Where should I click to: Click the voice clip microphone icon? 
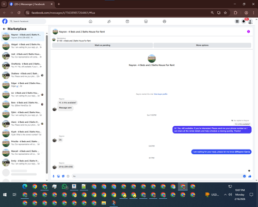point(54,176)
